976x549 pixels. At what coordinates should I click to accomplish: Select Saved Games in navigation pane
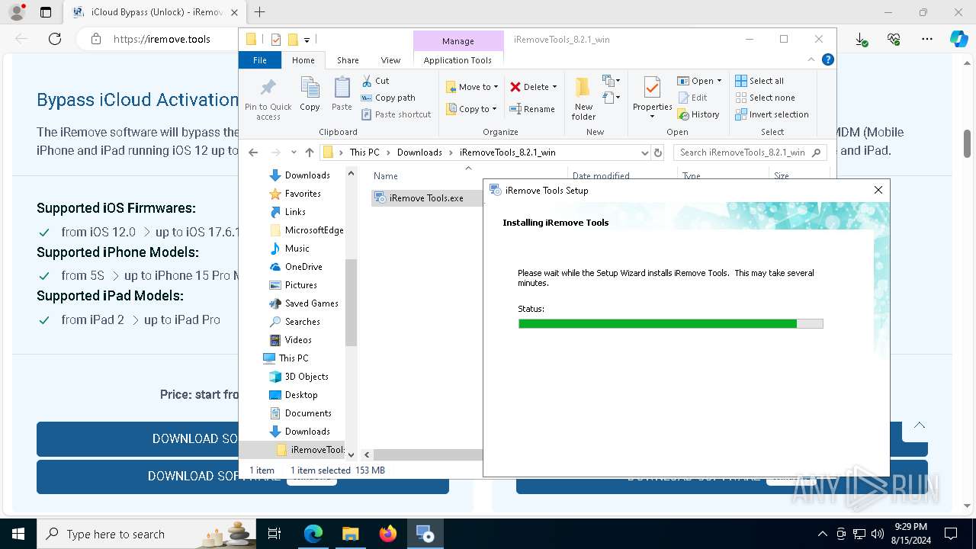[x=311, y=303]
